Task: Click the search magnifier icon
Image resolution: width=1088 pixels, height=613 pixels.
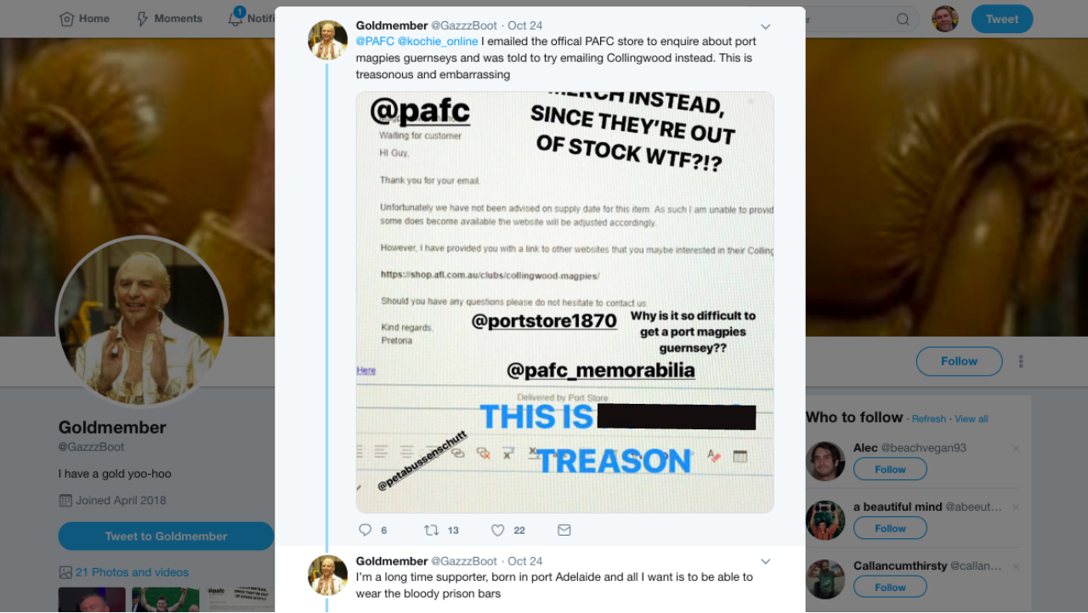Action: click(903, 20)
